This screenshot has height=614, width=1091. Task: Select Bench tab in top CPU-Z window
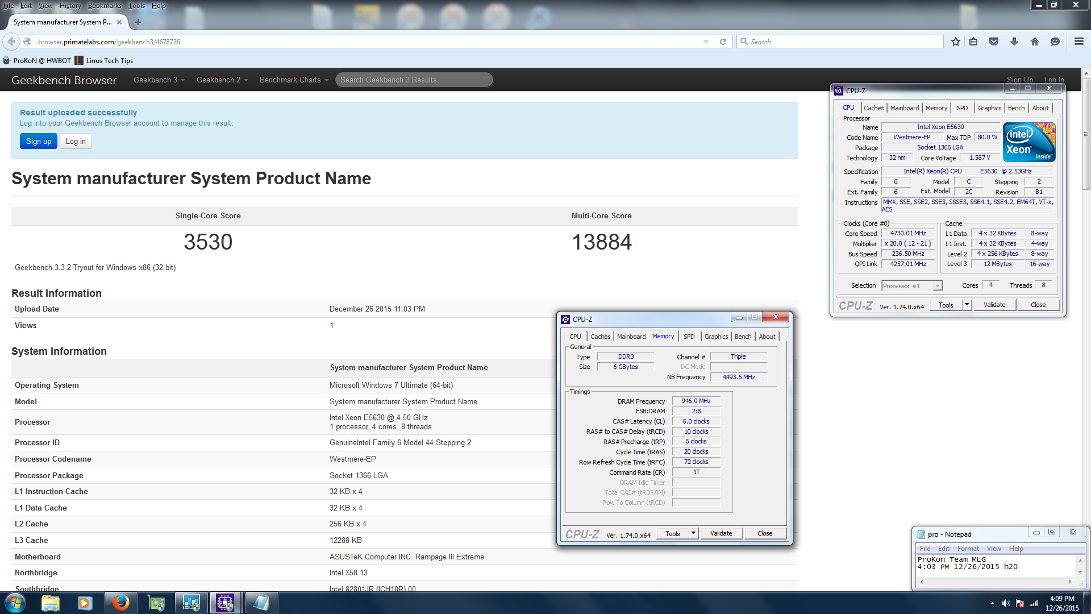tap(1016, 108)
